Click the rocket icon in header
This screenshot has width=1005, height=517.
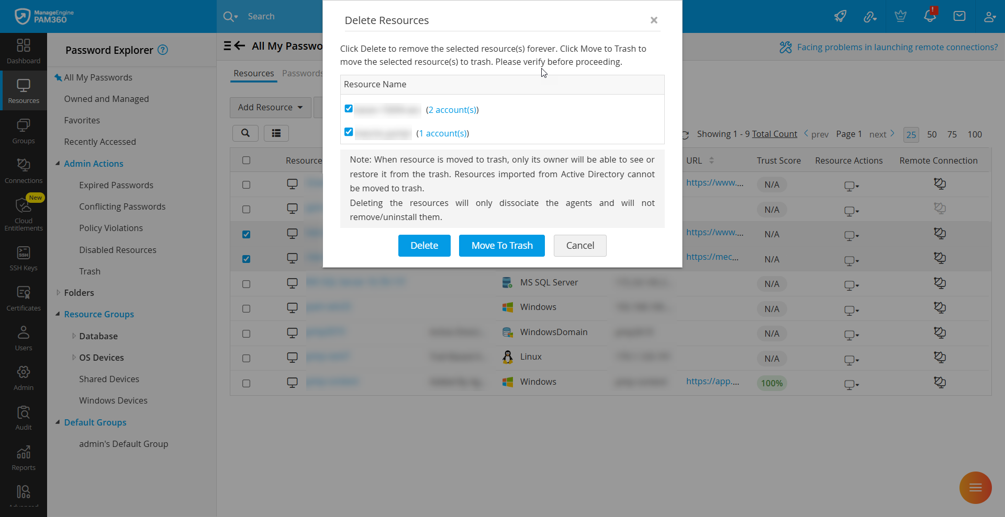coord(840,16)
